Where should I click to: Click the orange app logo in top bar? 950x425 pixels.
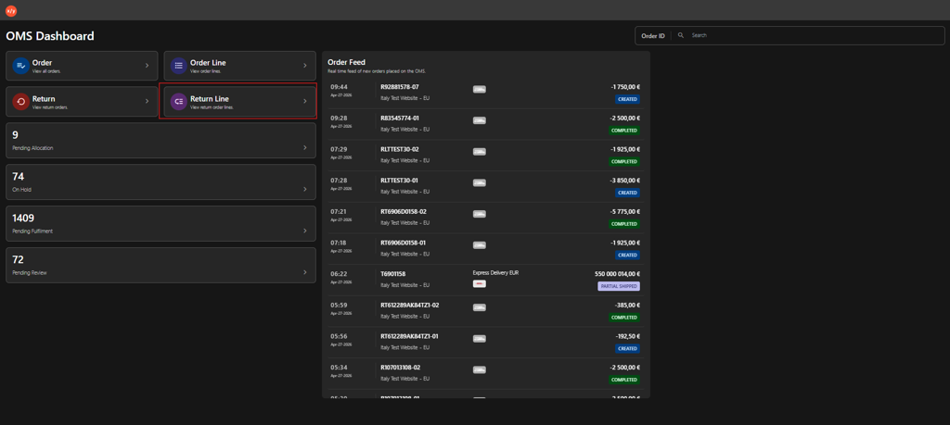click(x=10, y=11)
